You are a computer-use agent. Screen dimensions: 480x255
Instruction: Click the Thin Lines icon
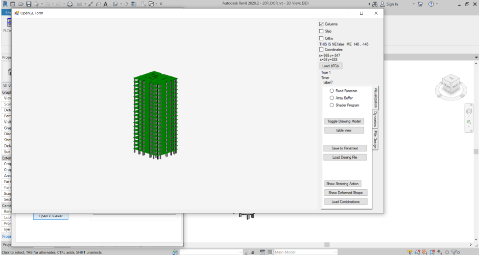point(134,4)
